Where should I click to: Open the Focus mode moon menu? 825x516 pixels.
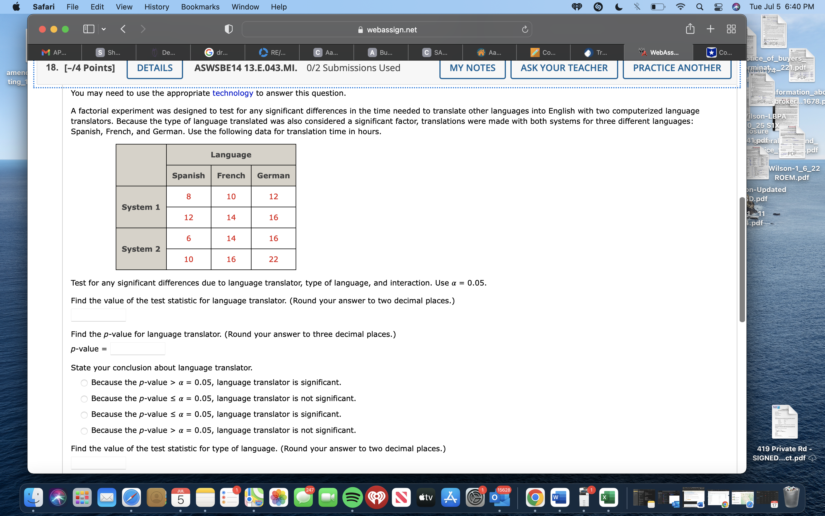coord(618,7)
